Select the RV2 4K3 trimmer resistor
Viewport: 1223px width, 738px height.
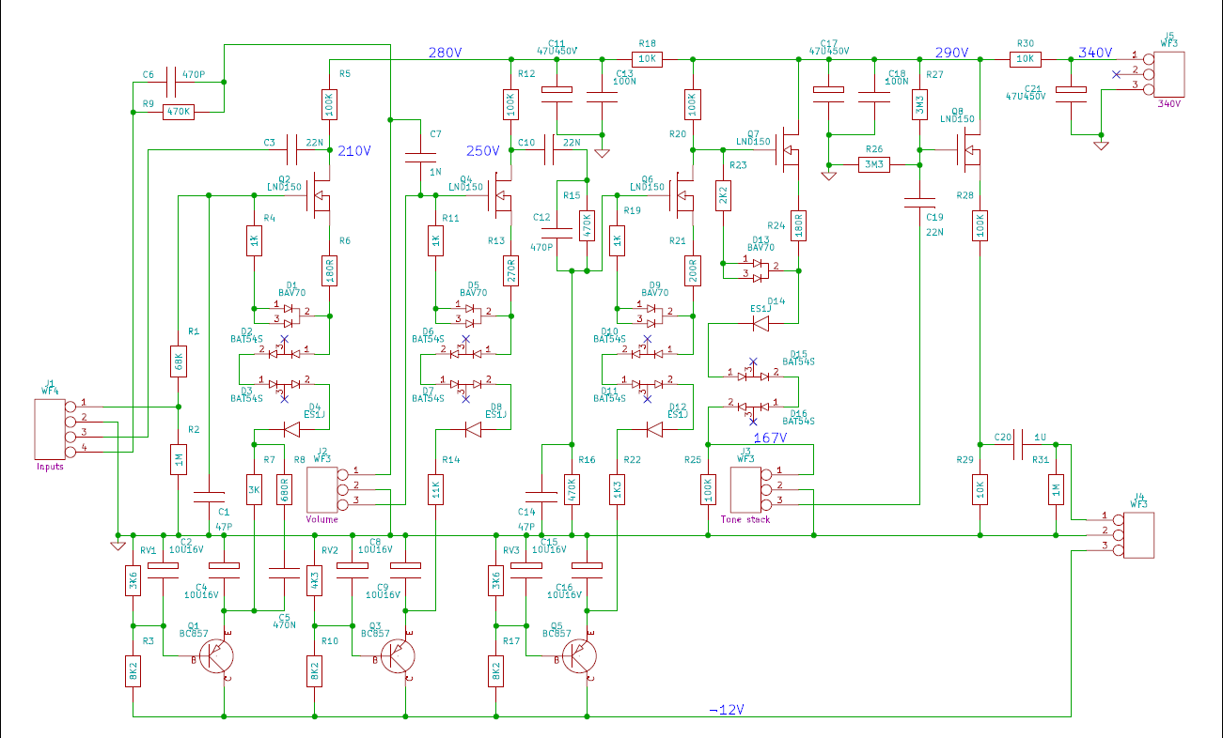click(x=314, y=579)
